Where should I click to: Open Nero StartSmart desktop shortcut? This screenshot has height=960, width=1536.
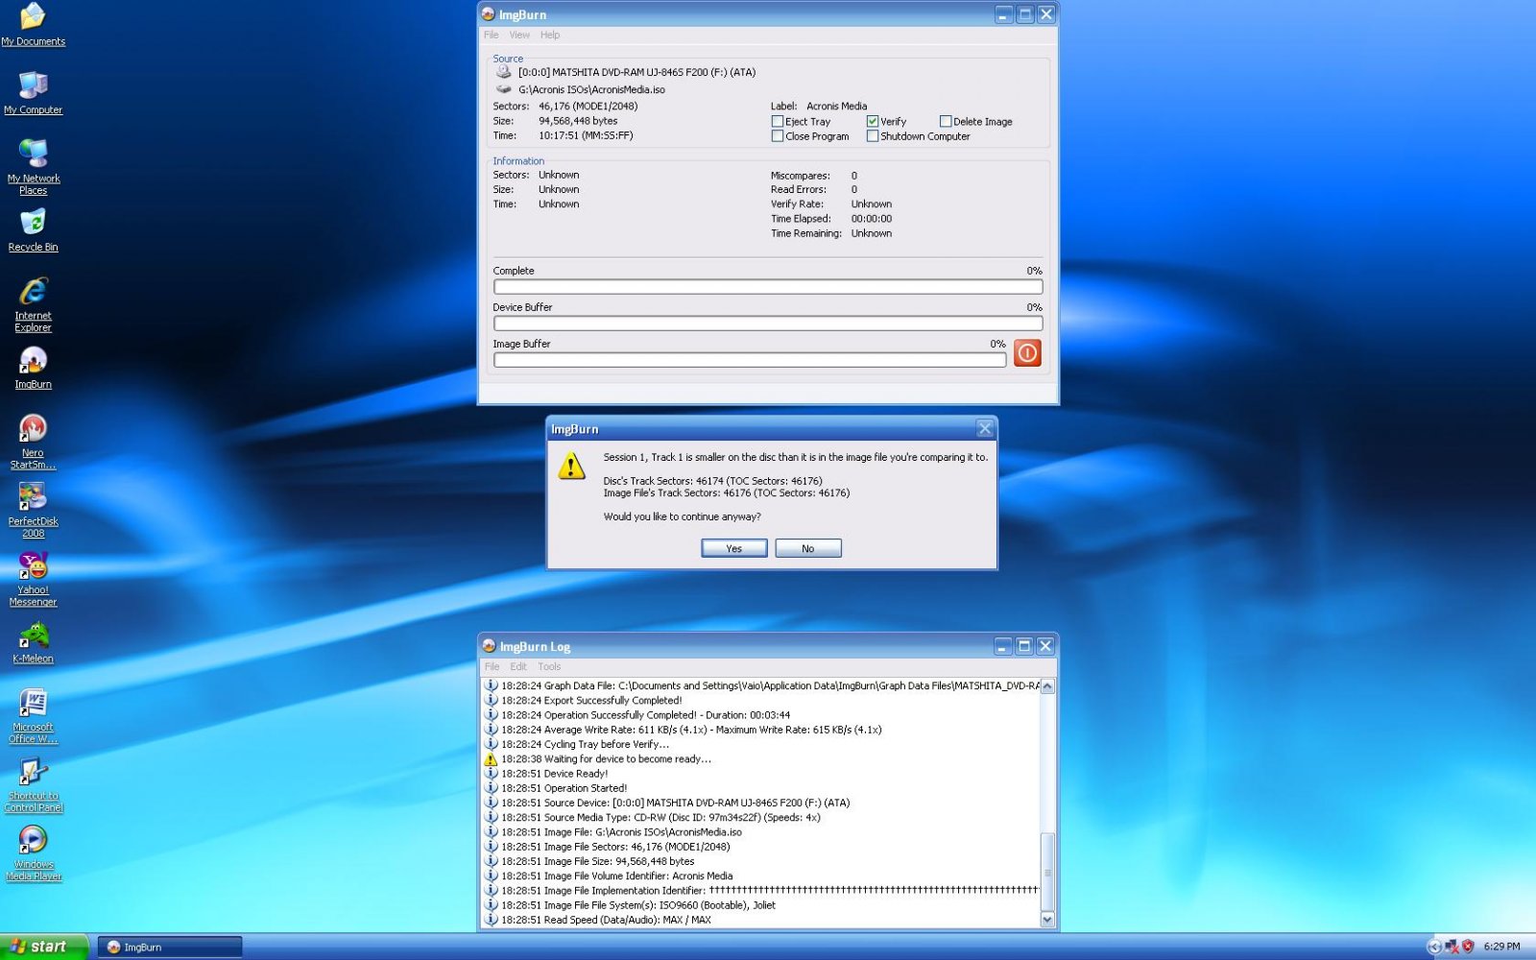[33, 442]
